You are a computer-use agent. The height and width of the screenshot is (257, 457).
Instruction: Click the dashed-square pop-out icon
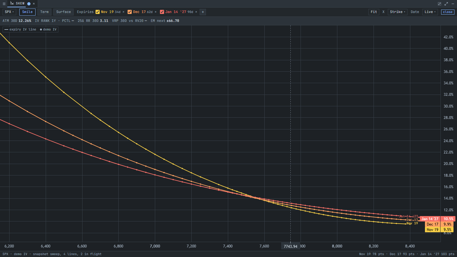tap(440, 4)
